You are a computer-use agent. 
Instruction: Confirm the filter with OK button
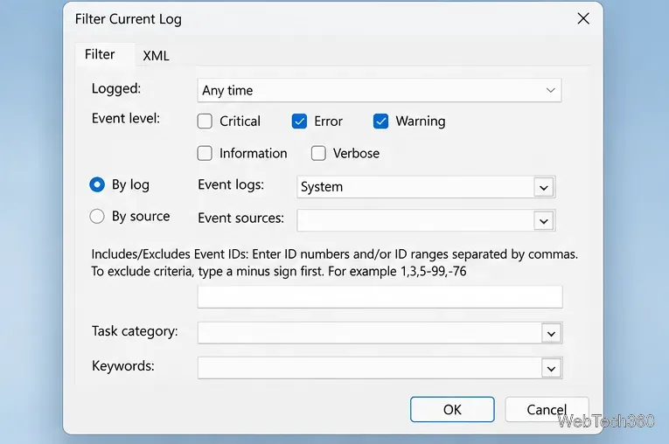click(x=452, y=409)
